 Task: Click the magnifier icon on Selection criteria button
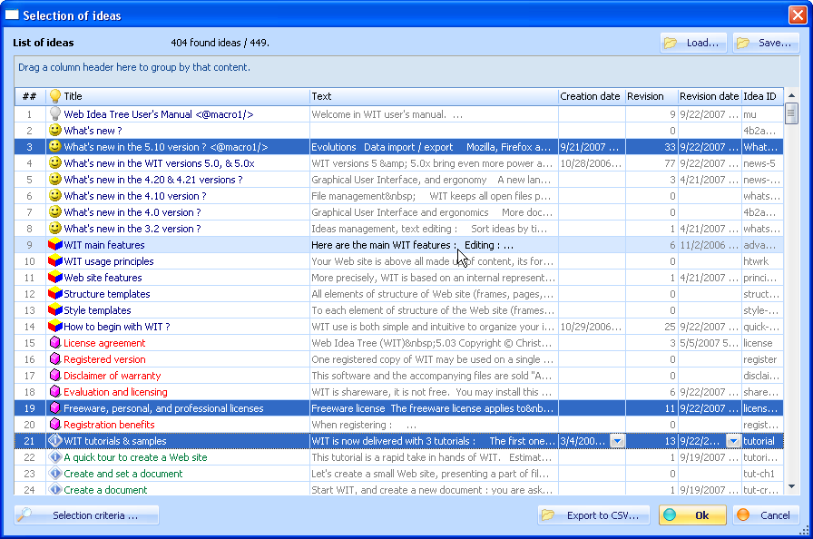tap(25, 514)
